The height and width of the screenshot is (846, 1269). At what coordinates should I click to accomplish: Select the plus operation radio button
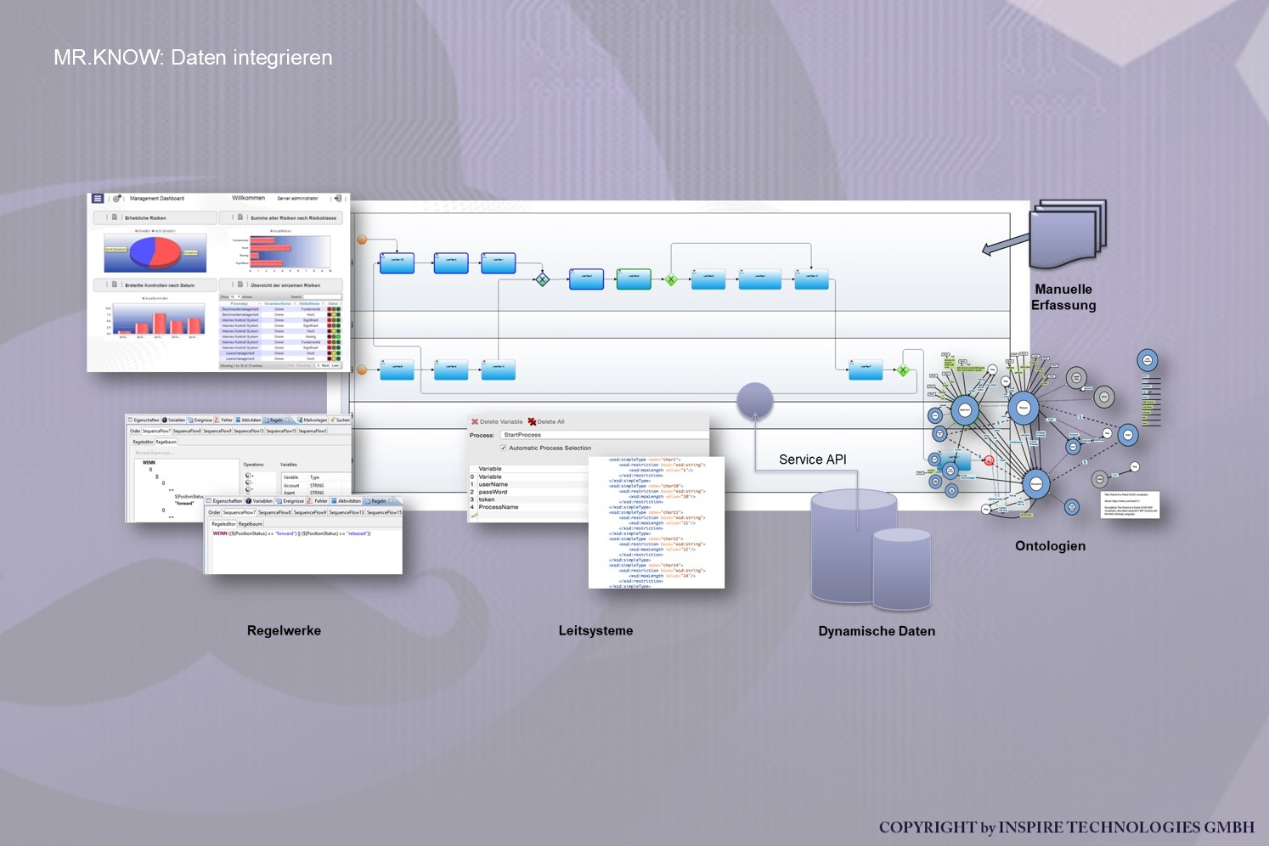pos(248,476)
